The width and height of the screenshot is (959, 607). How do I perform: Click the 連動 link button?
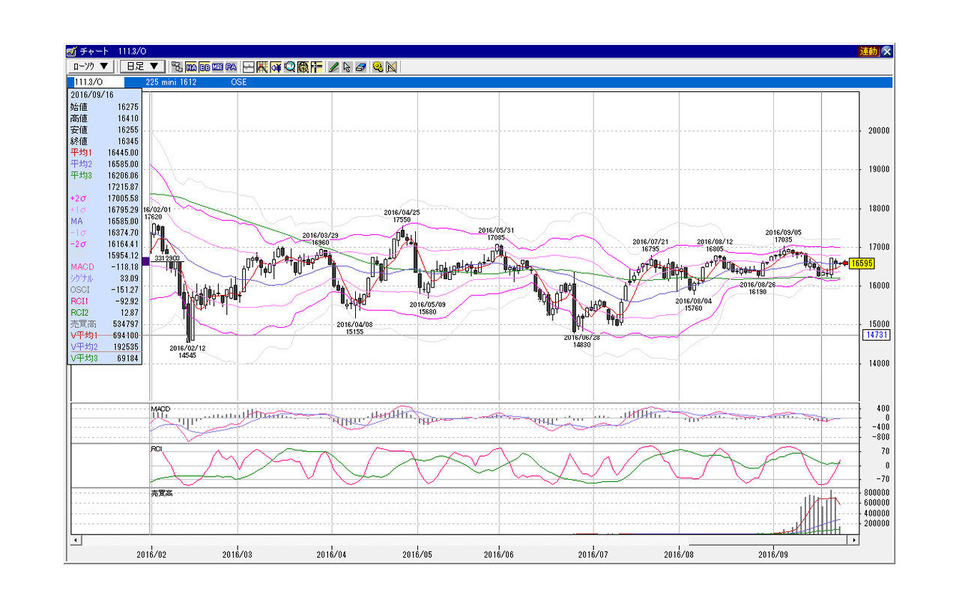[868, 52]
